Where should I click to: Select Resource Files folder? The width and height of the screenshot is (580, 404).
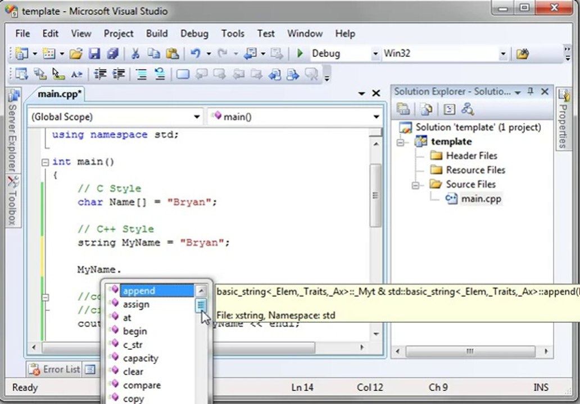pos(475,170)
